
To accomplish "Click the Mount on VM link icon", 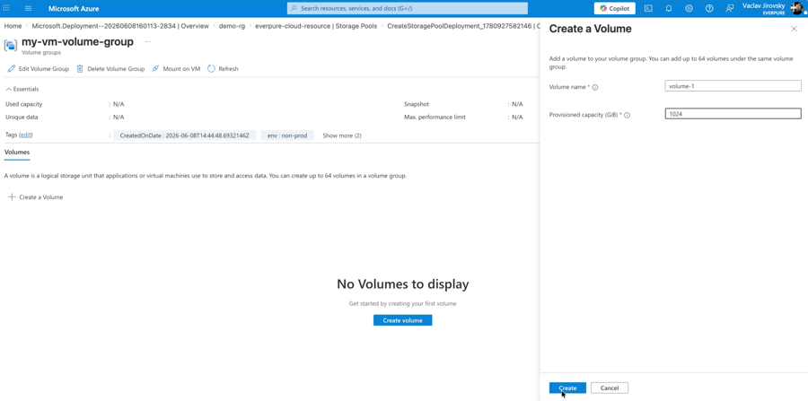I will point(155,68).
